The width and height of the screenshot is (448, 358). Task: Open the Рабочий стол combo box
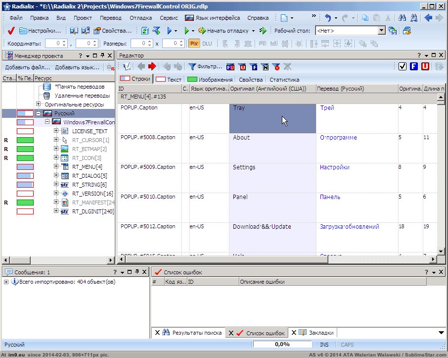(350, 31)
